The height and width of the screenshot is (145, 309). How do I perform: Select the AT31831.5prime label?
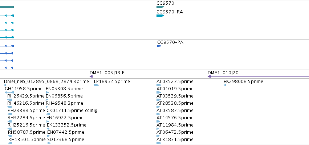pos(175,140)
